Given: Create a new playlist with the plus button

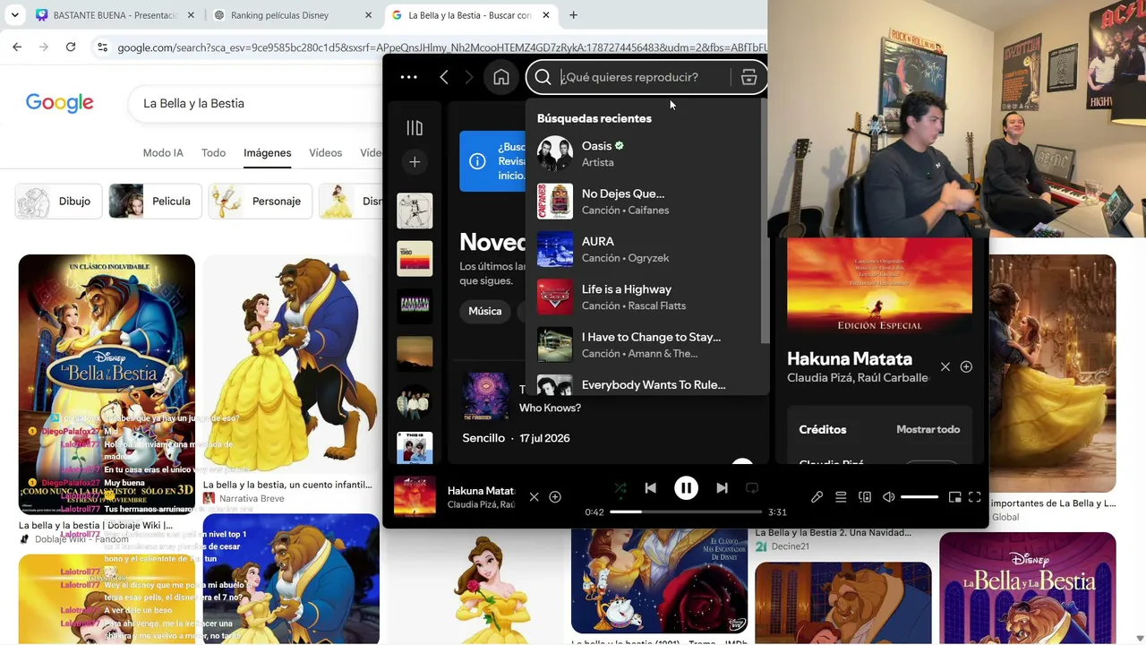Looking at the screenshot, I should 415,162.
